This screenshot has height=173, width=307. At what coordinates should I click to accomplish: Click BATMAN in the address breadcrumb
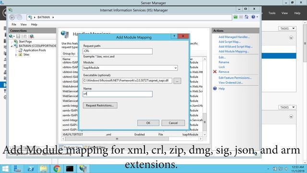click(44, 17)
